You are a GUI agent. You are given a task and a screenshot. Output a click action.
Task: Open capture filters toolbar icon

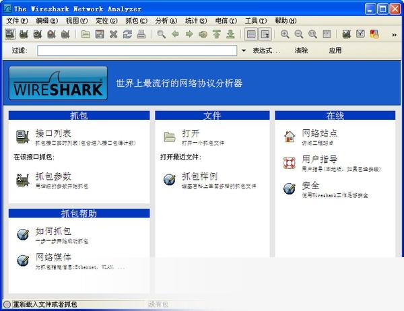[x=347, y=34]
